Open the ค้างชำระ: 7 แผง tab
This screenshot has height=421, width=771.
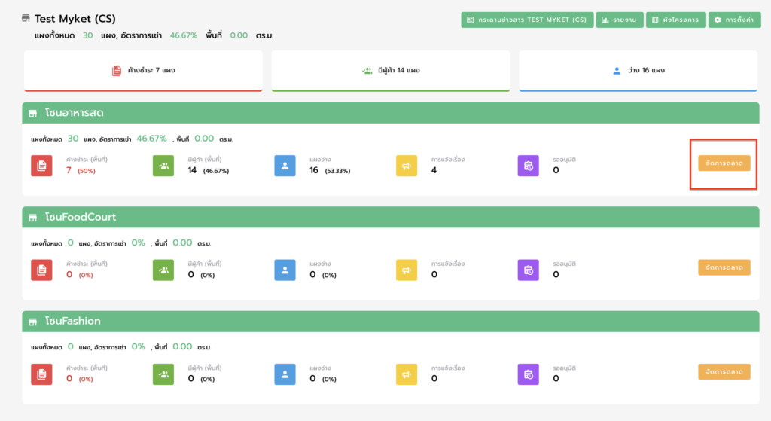point(143,71)
